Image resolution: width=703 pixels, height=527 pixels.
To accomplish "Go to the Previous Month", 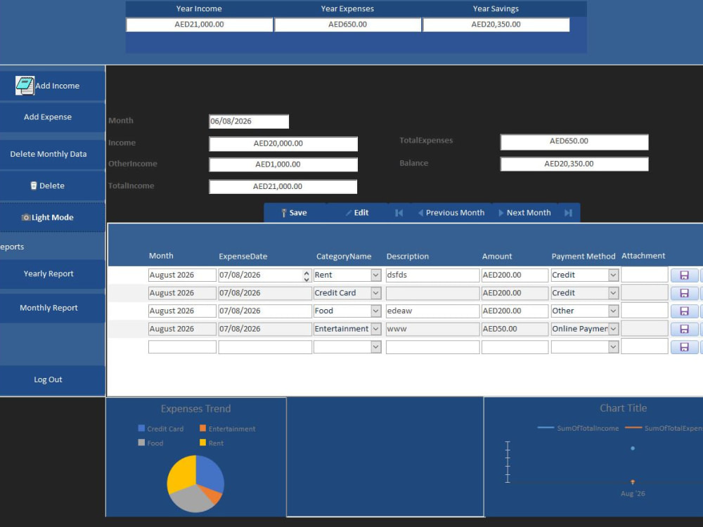I will [x=451, y=213].
